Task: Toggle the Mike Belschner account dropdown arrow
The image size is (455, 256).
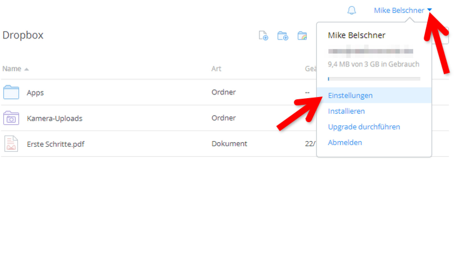Action: [x=429, y=10]
